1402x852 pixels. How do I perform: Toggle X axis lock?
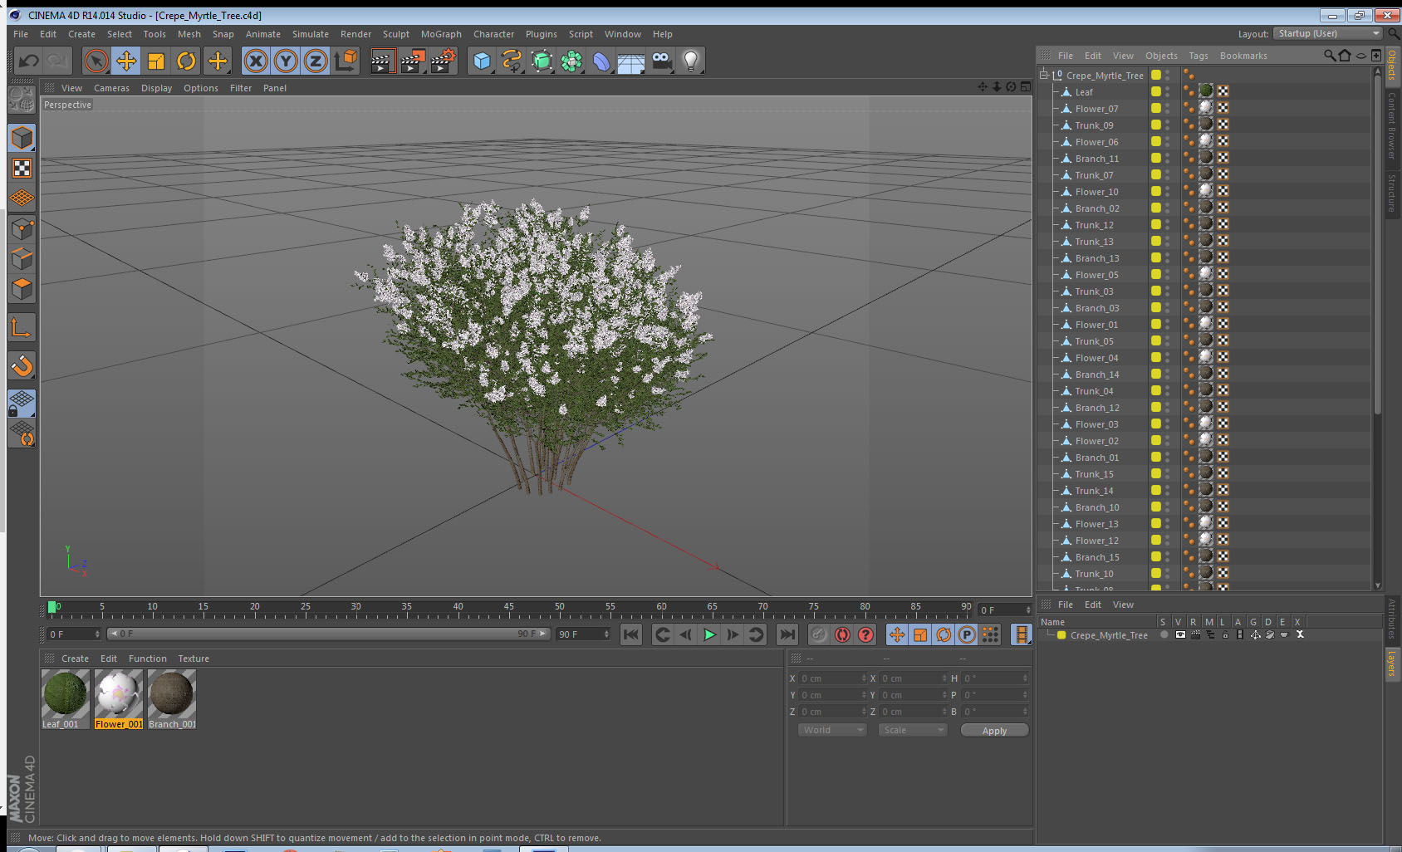[256, 61]
